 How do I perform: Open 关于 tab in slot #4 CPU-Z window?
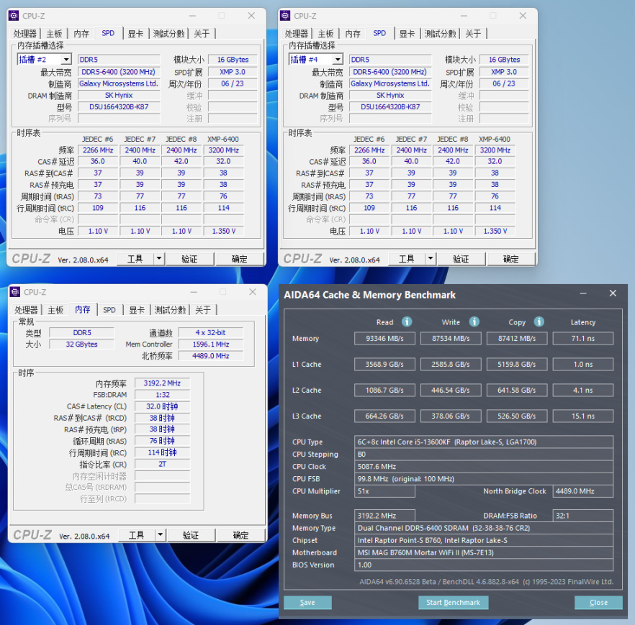click(x=472, y=34)
